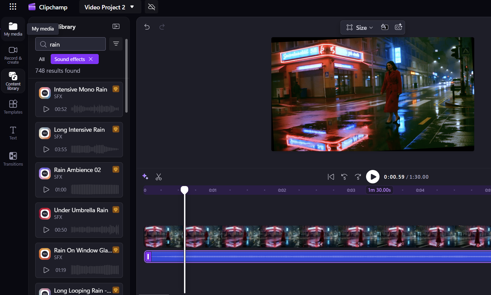Click premium badge on Under Umbrella Rain
Image resolution: width=491 pixels, height=295 pixels.
[x=116, y=210]
